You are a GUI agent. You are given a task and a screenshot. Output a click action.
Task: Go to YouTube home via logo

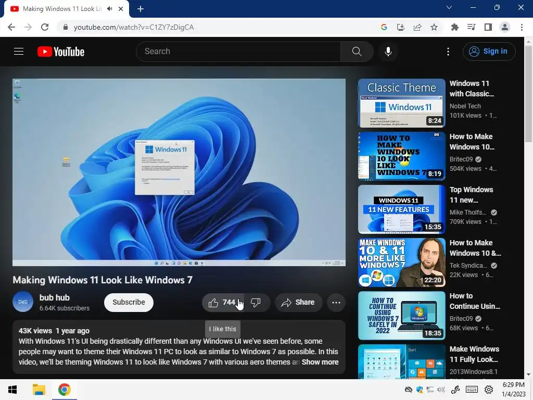point(61,52)
